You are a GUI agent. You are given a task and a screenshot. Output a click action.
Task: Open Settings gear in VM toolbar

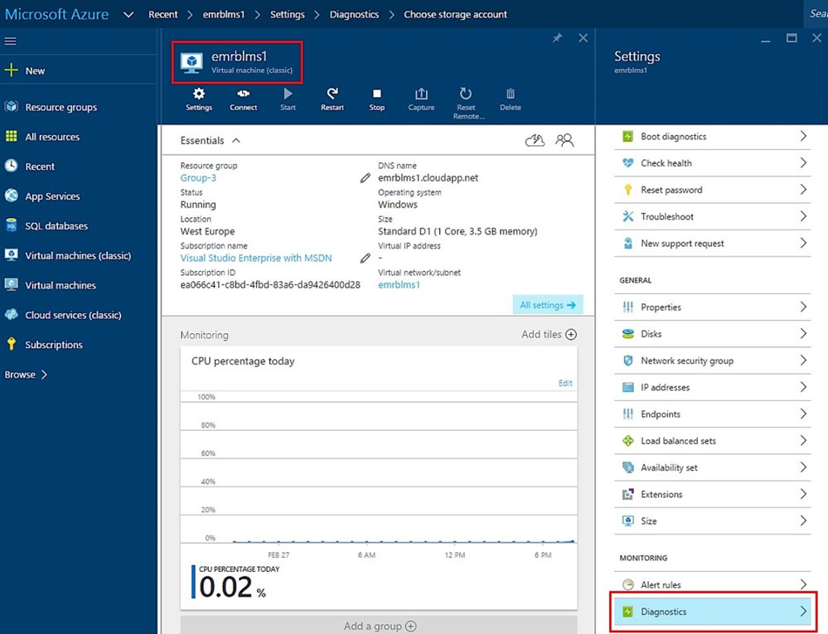tap(199, 99)
